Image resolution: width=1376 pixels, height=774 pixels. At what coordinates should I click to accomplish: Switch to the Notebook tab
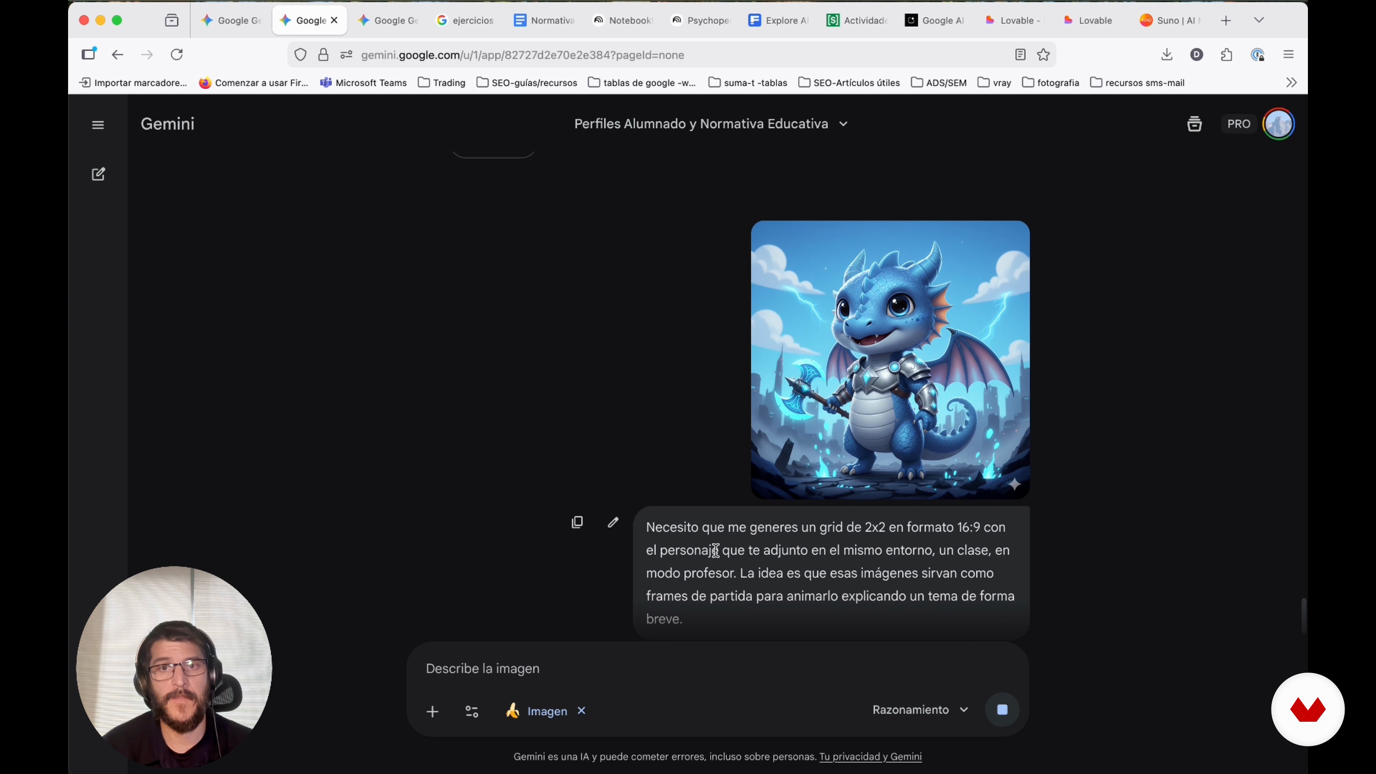[622, 20]
